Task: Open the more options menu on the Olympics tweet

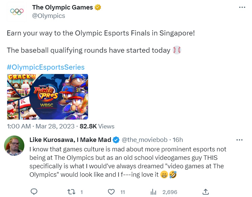Action: [x=242, y=7]
